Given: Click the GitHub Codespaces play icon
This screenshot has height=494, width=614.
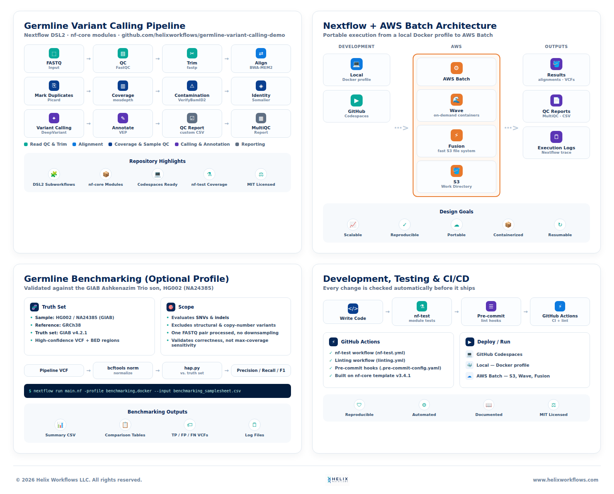Looking at the screenshot, I should click(x=356, y=100).
